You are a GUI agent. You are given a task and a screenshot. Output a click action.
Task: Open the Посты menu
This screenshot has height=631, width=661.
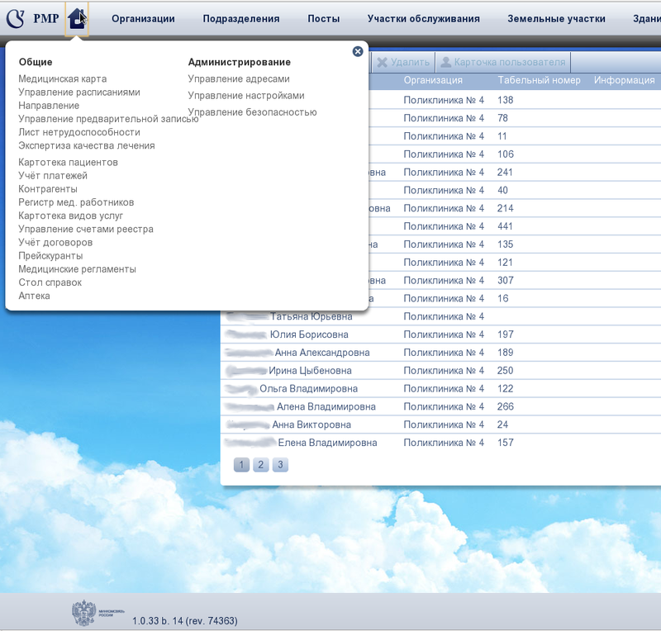[323, 18]
